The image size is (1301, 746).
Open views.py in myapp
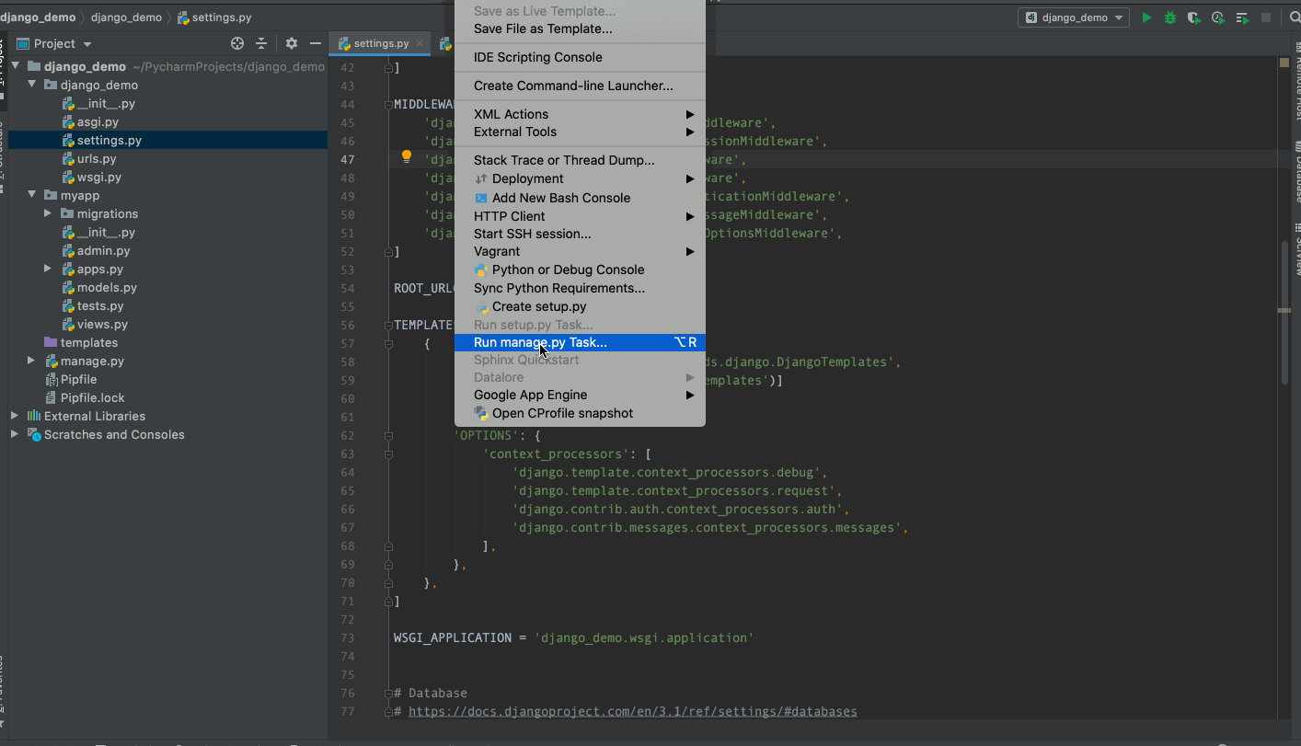(102, 324)
